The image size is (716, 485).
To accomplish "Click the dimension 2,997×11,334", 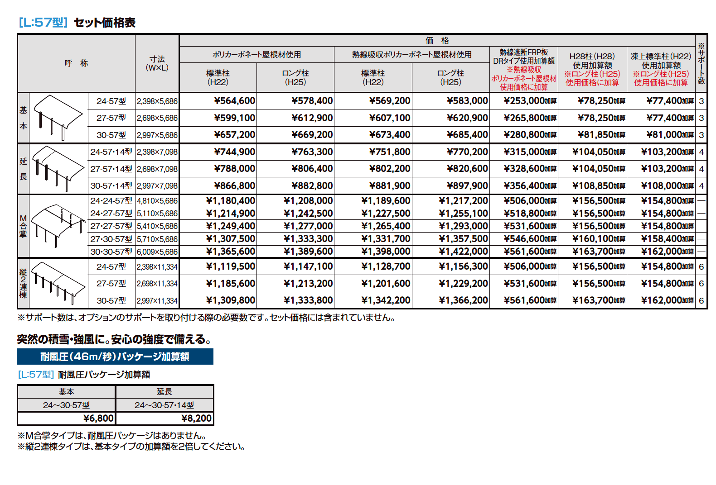I will (157, 300).
